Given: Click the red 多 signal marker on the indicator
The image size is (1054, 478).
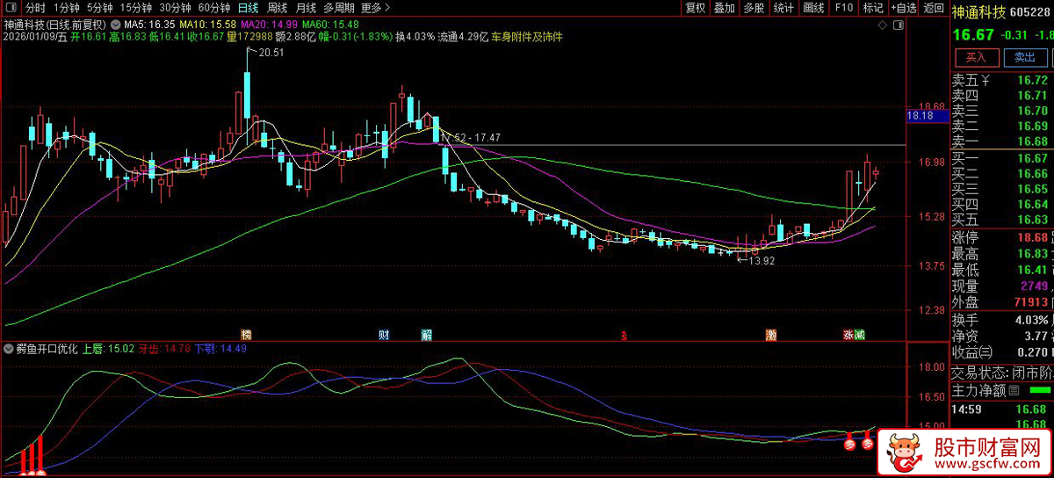Looking at the screenshot, I should pyautogui.click(x=850, y=444).
